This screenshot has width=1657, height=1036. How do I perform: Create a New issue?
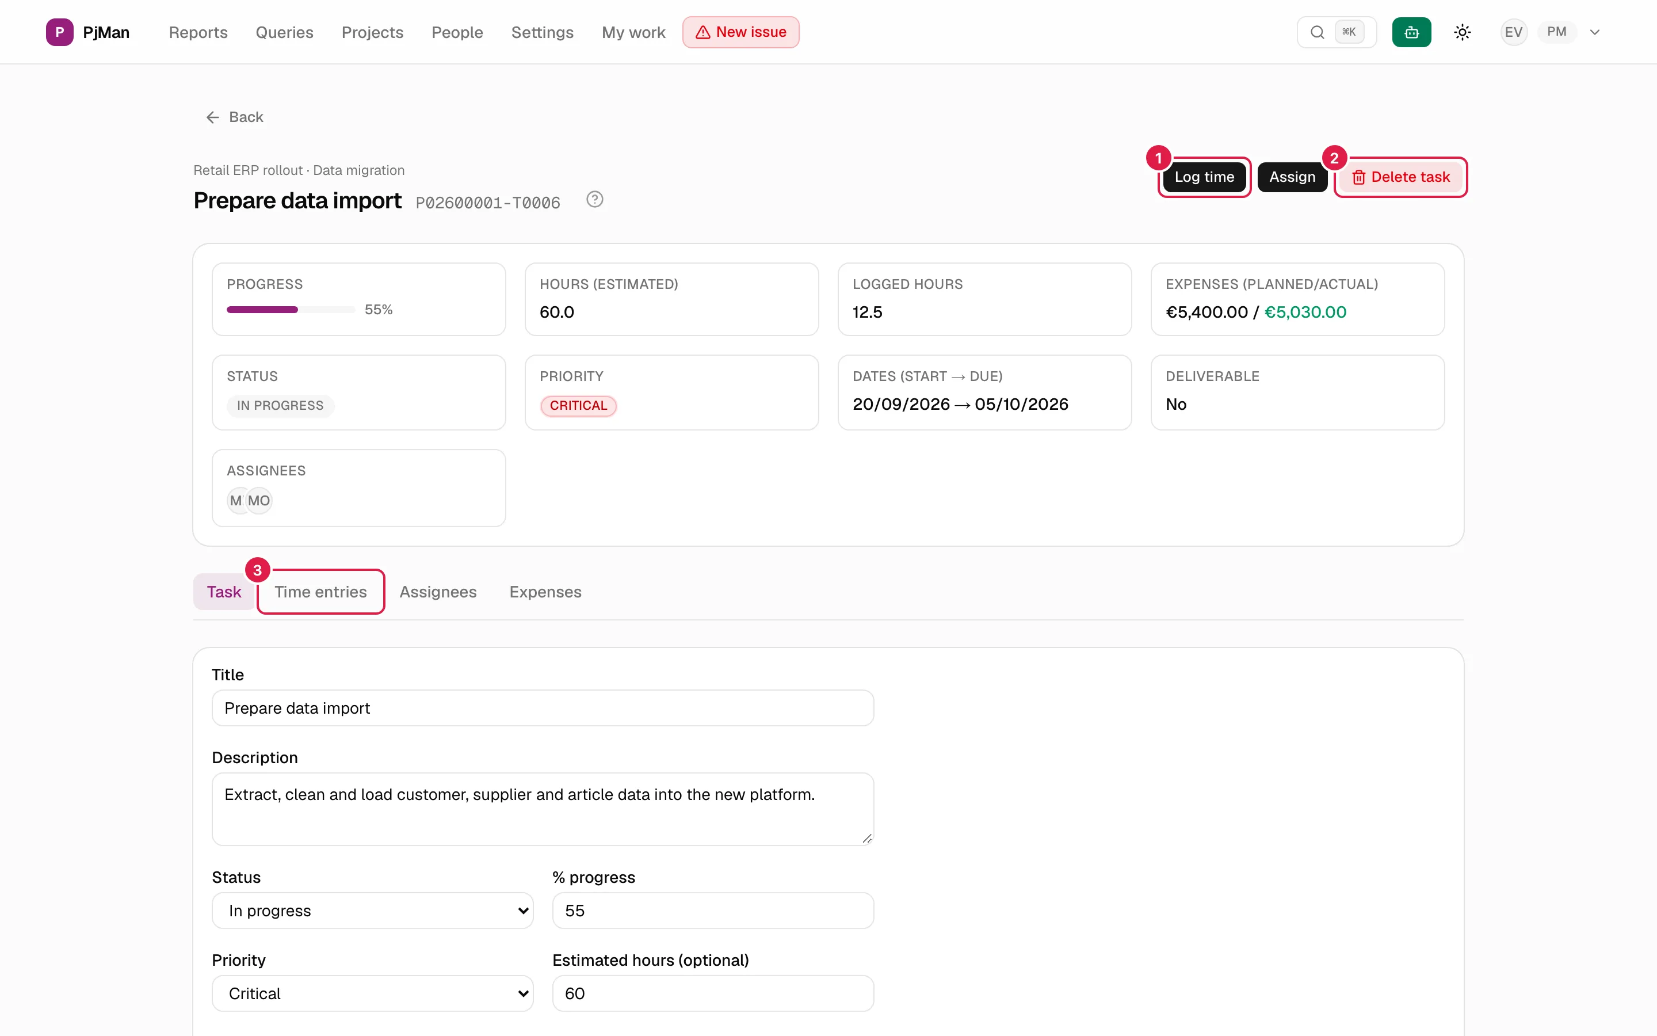[740, 32]
